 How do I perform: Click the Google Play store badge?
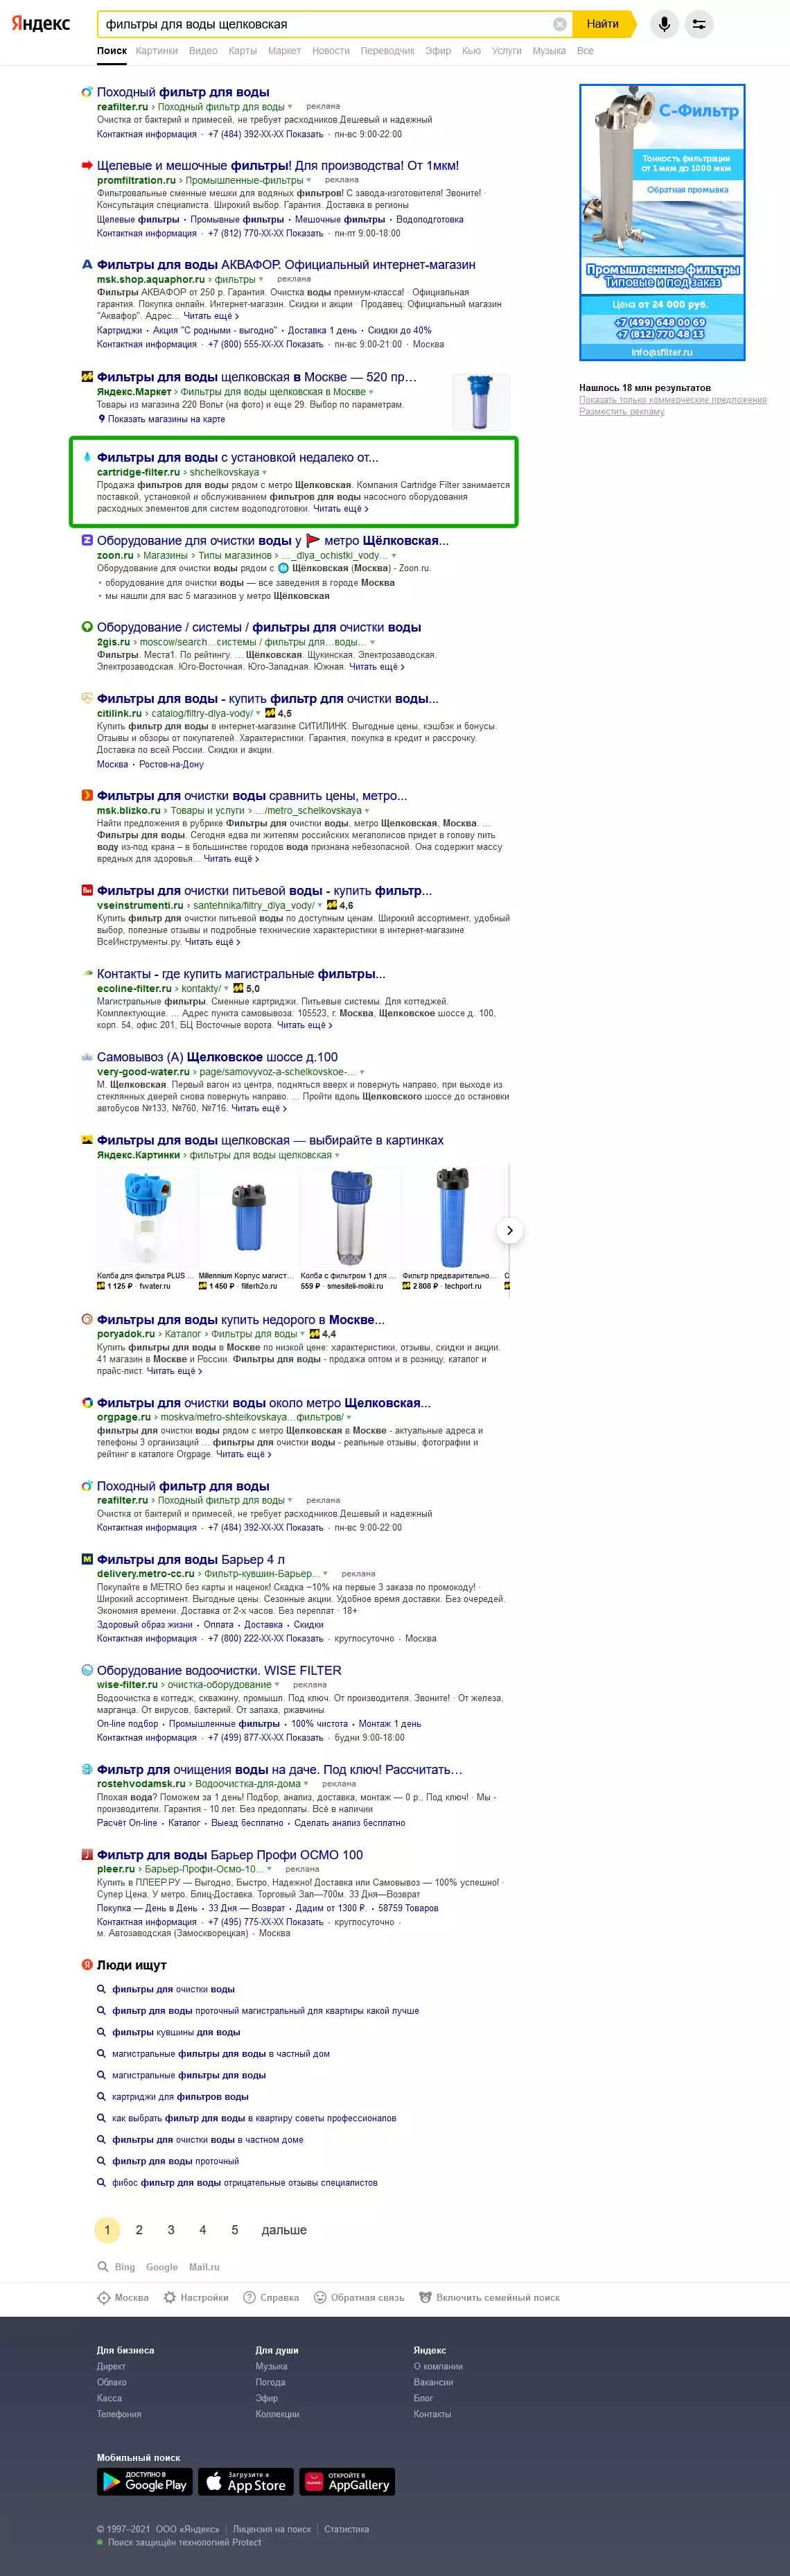[145, 2481]
